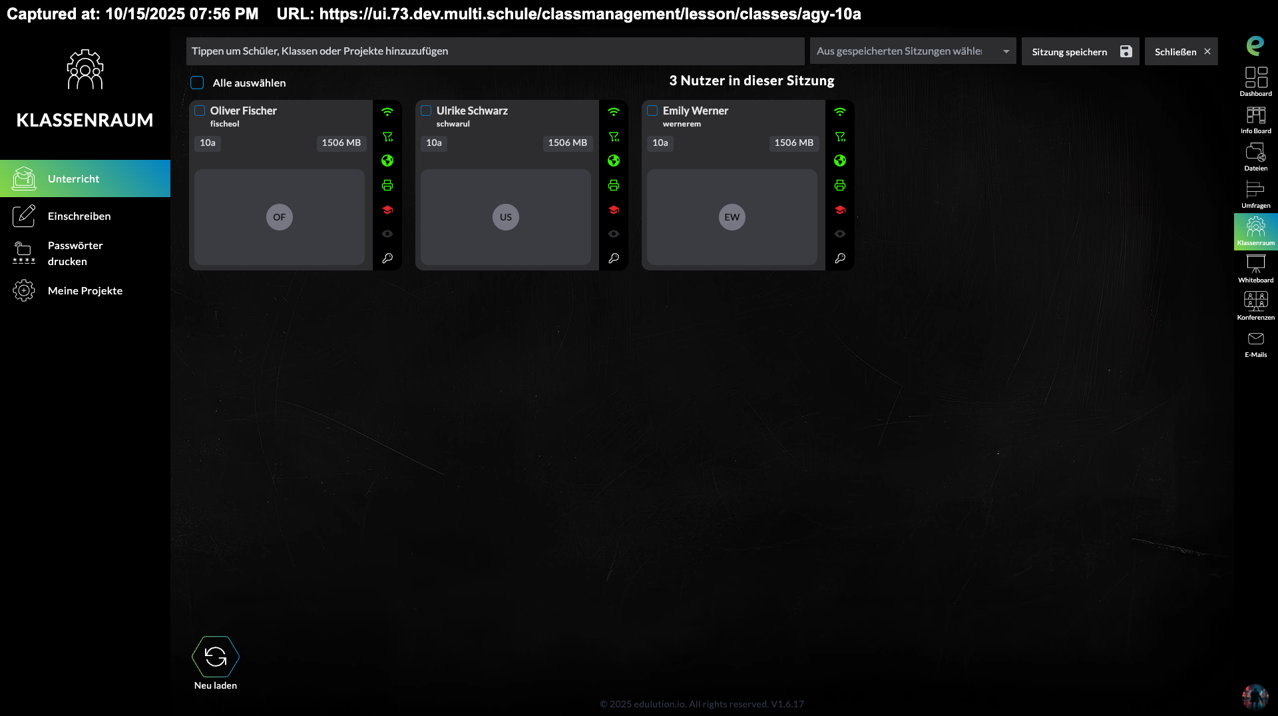Check the Alle auswählen checkbox
The width and height of the screenshot is (1278, 716).
(x=197, y=83)
